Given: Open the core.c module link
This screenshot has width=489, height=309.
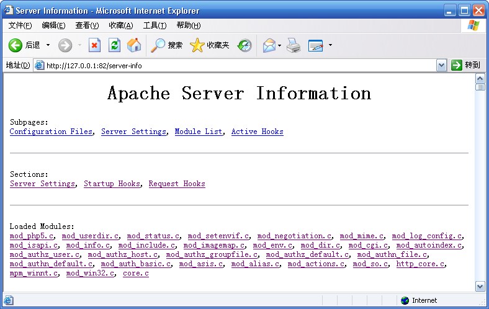Looking at the screenshot, I should click(136, 274).
